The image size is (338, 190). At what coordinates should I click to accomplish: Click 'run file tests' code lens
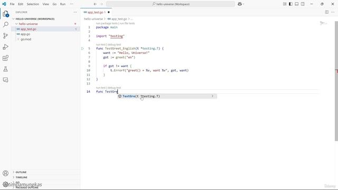tap(127, 23)
